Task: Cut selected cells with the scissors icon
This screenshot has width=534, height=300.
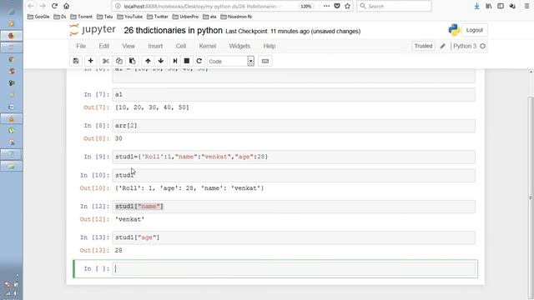Action: tap(106, 61)
